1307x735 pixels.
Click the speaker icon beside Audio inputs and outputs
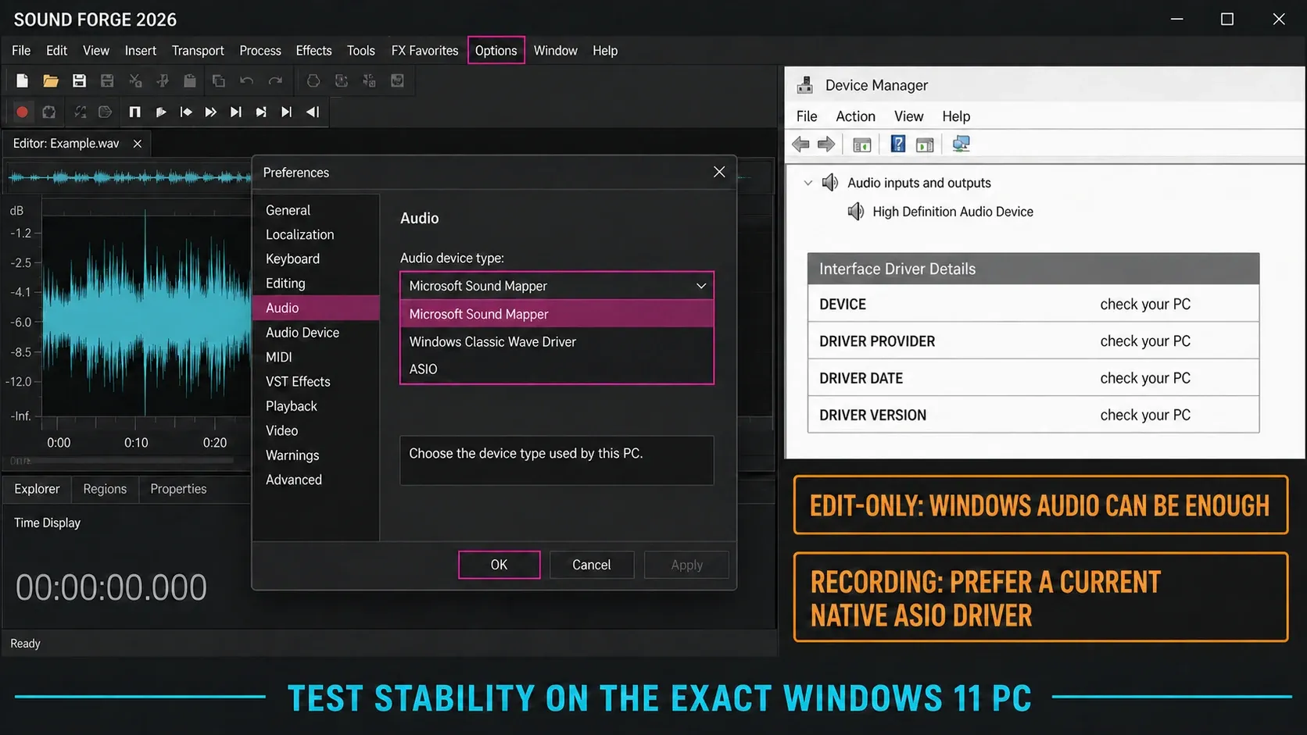[830, 183]
